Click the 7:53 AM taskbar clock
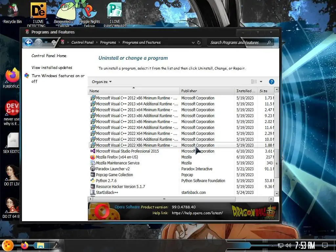The height and width of the screenshot is (252, 336). (x=305, y=245)
